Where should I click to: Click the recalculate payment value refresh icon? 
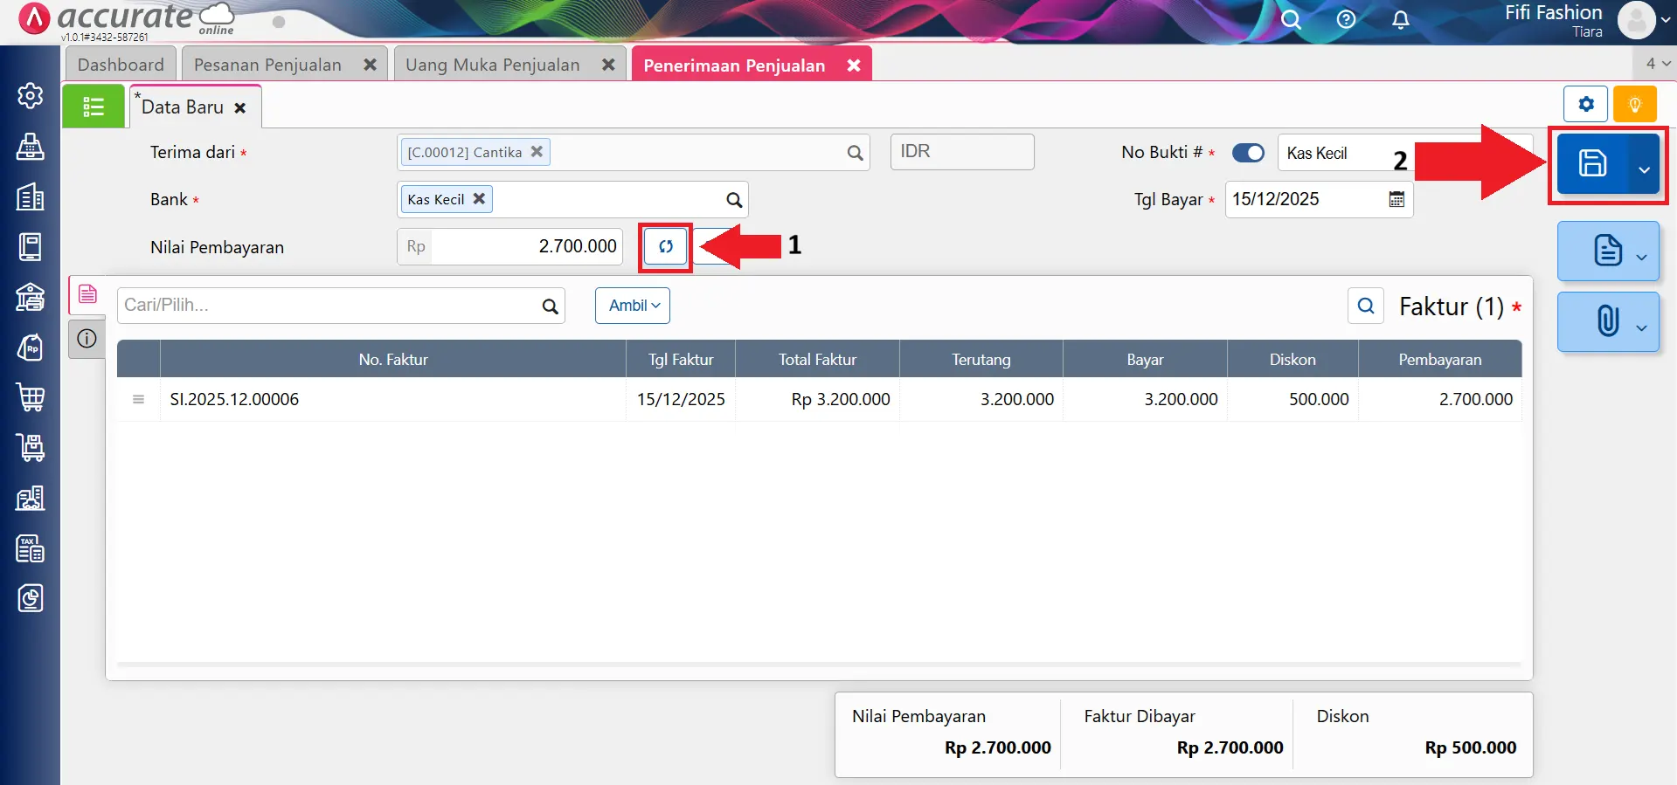666,247
